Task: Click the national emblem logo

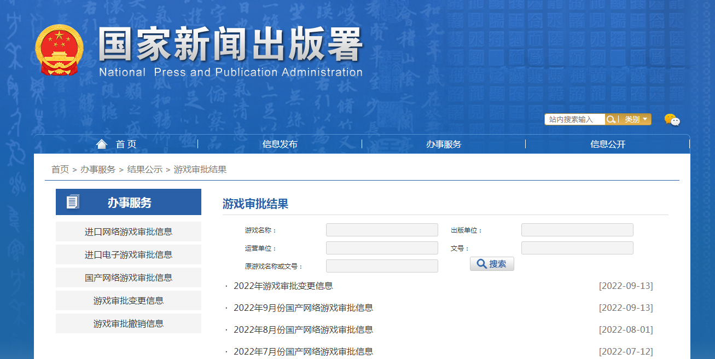Action: point(59,50)
